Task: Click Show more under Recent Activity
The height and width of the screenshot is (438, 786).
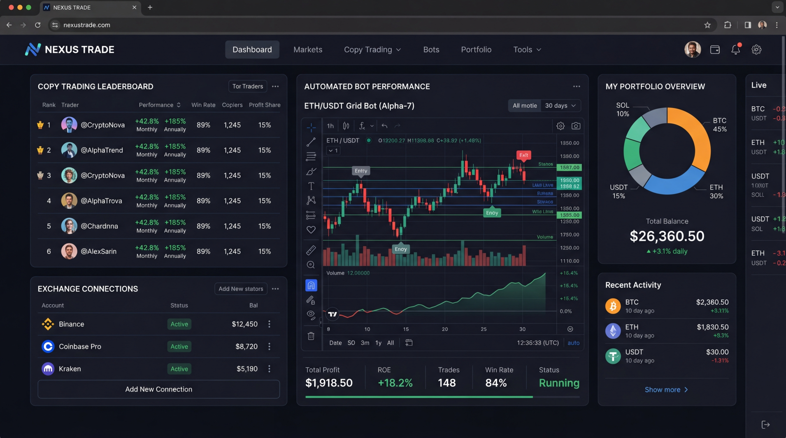Action: click(666, 389)
